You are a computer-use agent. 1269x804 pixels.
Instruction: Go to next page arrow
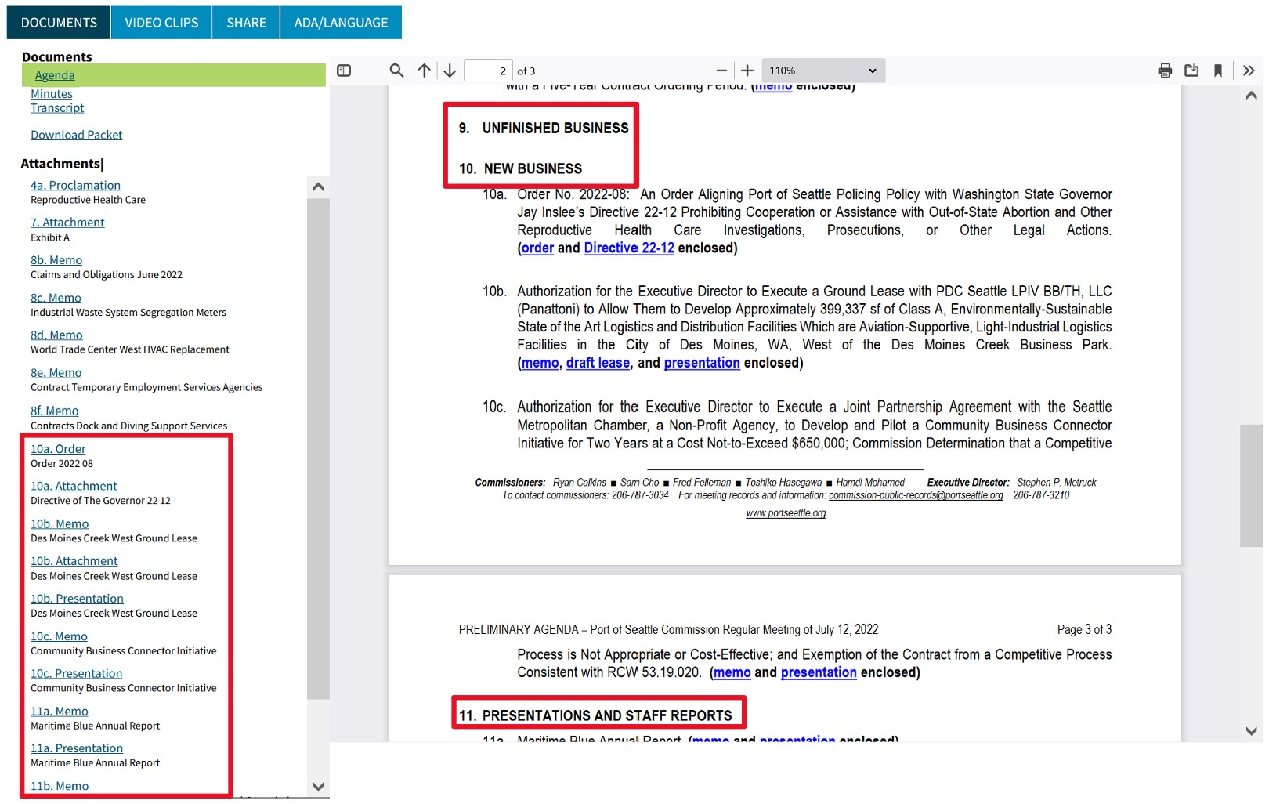tap(450, 71)
